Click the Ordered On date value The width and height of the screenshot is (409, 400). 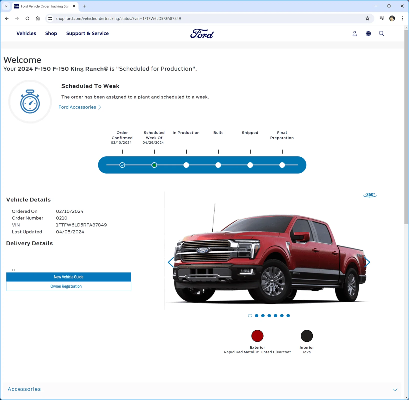[70, 211]
